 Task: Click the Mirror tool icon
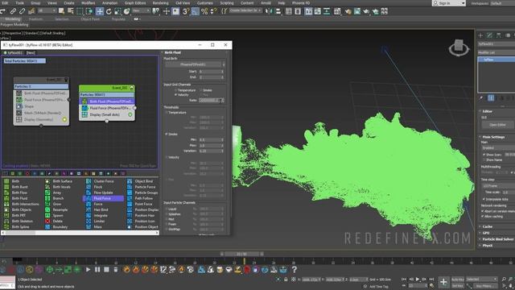pos(269,11)
